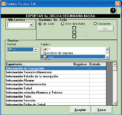Check the 7mo. Año checkbox
Viewport: 122px width, 115px height.
(74, 28)
